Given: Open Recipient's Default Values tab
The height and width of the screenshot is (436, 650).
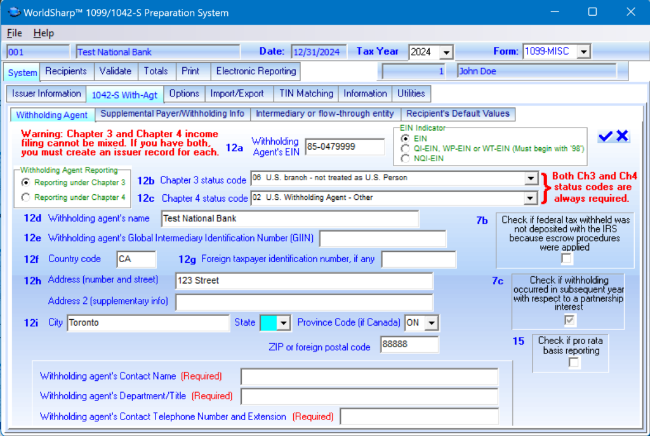Looking at the screenshot, I should coord(458,114).
